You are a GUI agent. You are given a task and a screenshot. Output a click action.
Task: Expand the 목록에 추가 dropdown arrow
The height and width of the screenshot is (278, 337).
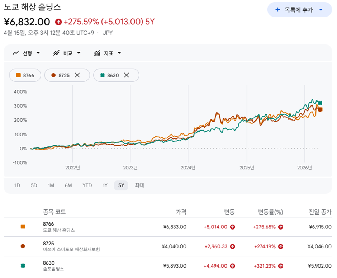(321, 10)
